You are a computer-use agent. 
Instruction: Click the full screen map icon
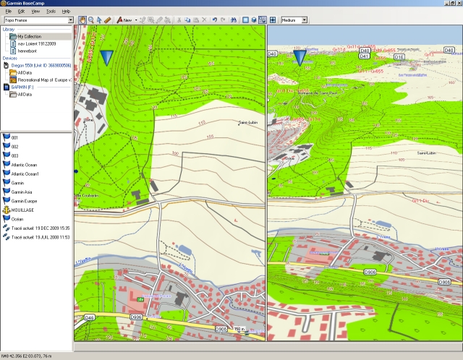tap(273, 20)
